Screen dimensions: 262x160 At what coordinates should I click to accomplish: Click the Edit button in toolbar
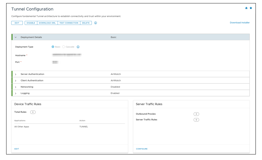[x=17, y=23]
